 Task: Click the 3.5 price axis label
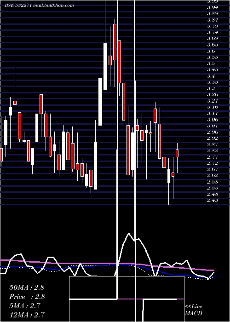point(211,63)
